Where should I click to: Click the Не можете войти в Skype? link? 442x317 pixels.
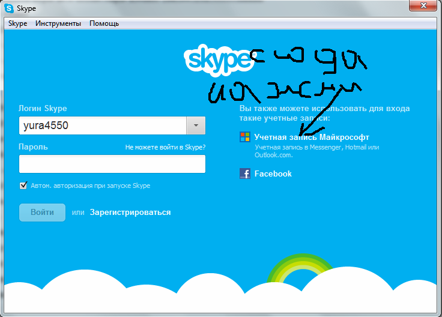[x=166, y=147]
